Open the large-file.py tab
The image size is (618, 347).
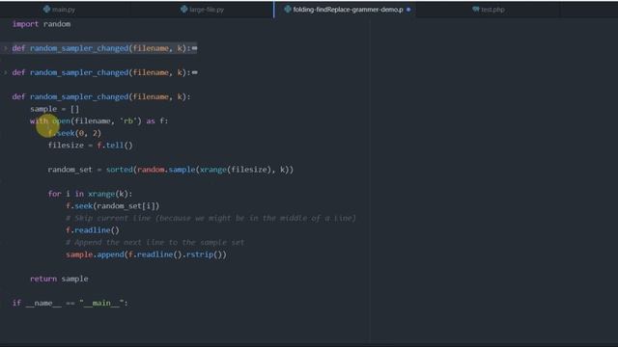click(x=202, y=10)
